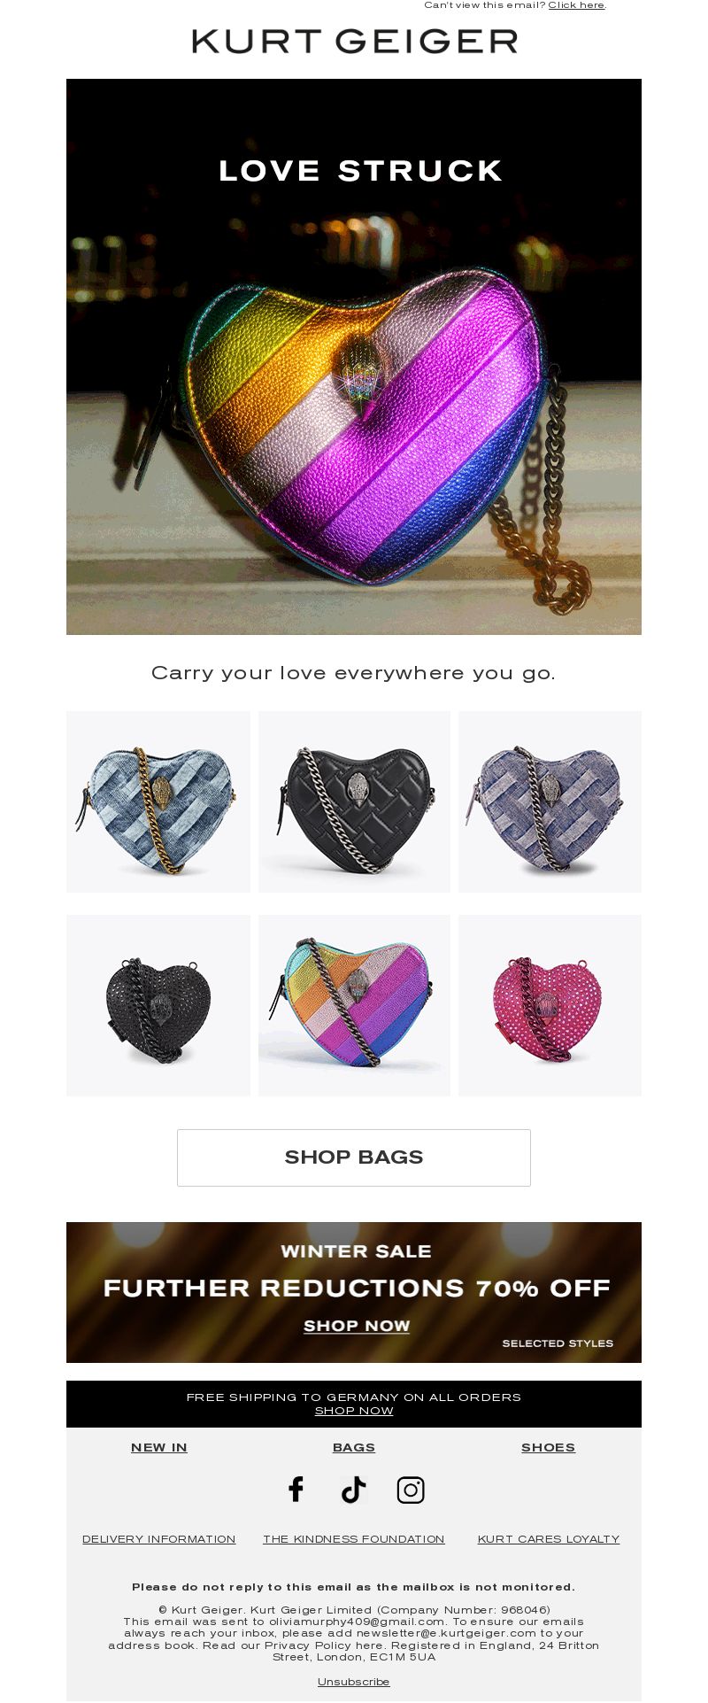Select the purple denim heart bag thumbnail

click(x=550, y=801)
